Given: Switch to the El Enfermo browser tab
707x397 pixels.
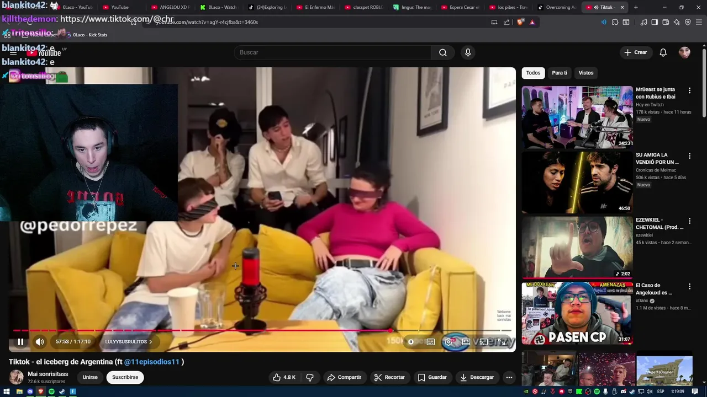Looking at the screenshot, I should pyautogui.click(x=315, y=7).
